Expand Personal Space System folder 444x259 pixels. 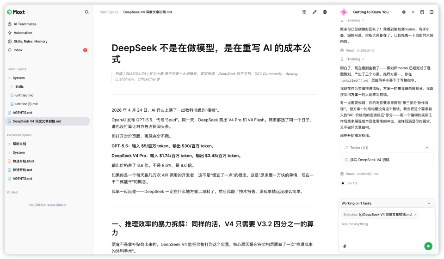point(9,152)
